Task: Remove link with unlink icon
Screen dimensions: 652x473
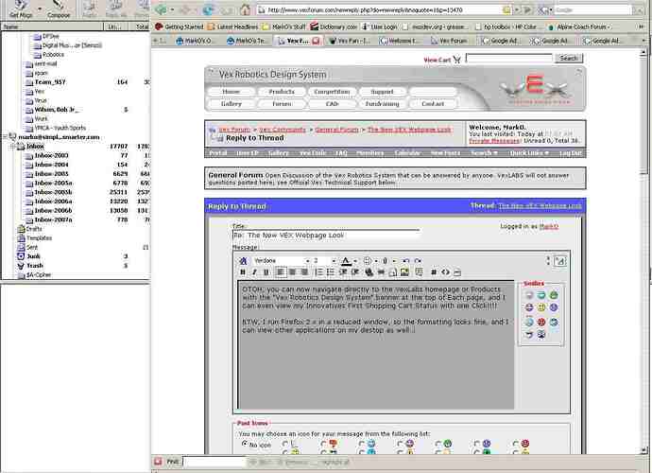Action: [381, 272]
